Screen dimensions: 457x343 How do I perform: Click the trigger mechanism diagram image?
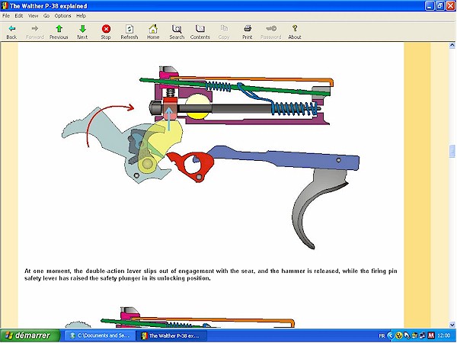pyautogui.click(x=210, y=158)
